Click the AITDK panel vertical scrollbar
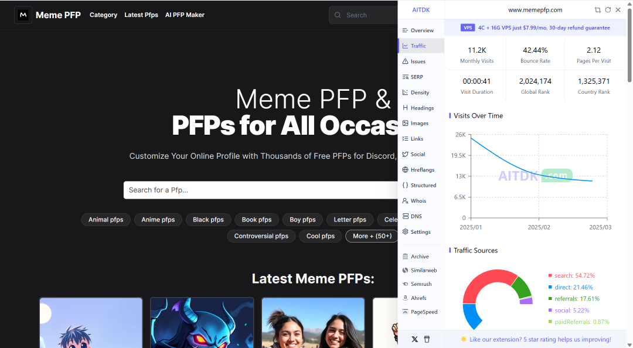The image size is (633, 348). (629, 45)
